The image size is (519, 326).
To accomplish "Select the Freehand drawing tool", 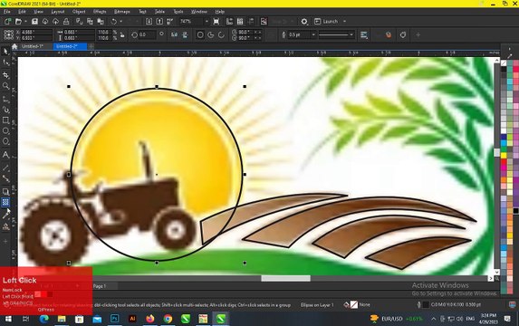I will click(x=5, y=99).
